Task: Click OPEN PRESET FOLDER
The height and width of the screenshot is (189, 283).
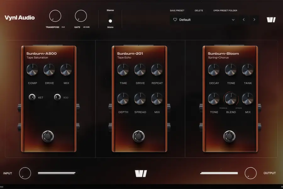Action: click(225, 10)
